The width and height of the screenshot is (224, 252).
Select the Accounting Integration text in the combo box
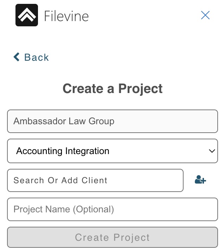click(63, 151)
